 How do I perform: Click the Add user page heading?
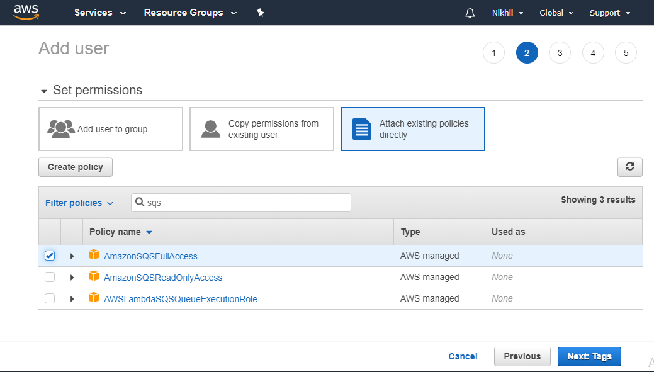74,48
